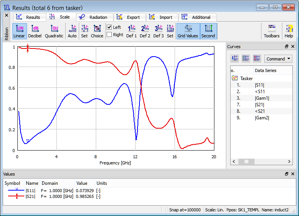Click the Def 3 scale preset
Viewport: 299px width, 216px height.
pos(158,31)
